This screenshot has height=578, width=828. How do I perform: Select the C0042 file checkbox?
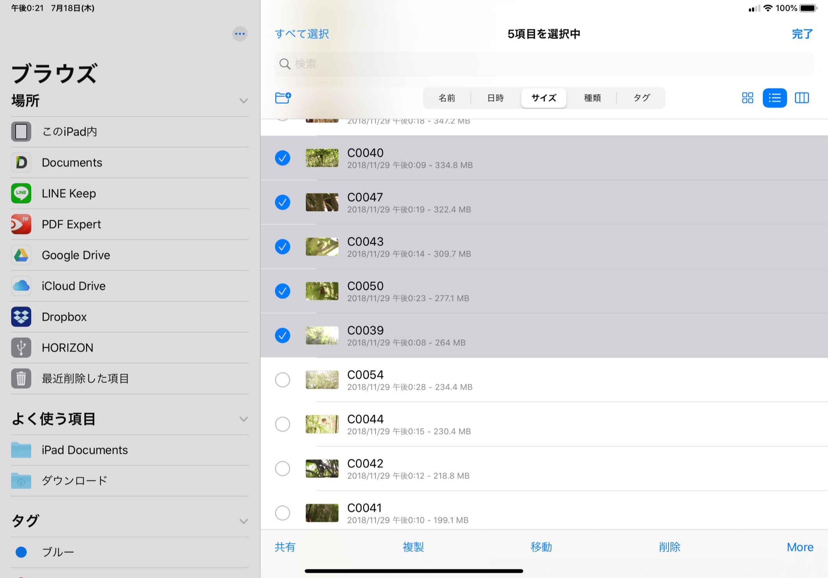pos(282,468)
